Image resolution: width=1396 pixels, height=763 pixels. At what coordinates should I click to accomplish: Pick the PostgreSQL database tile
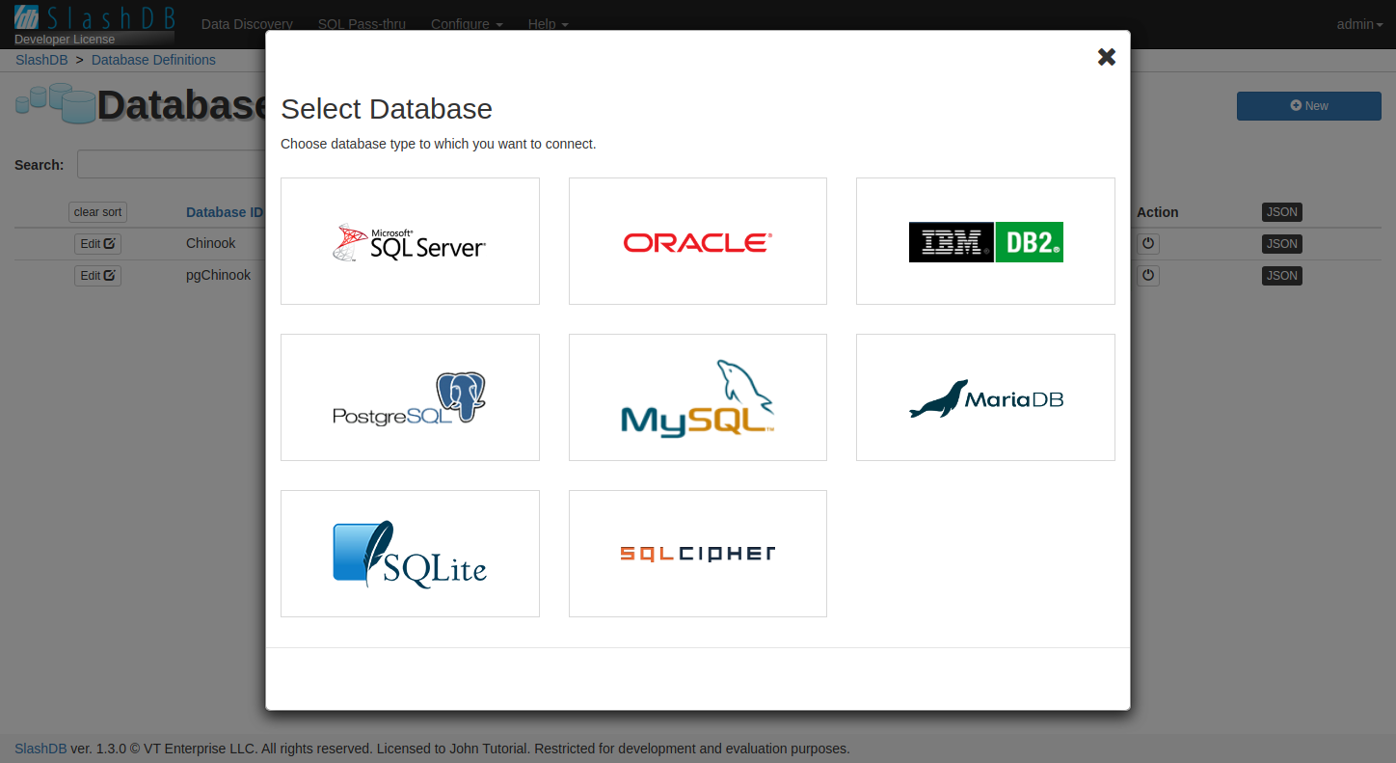click(410, 397)
